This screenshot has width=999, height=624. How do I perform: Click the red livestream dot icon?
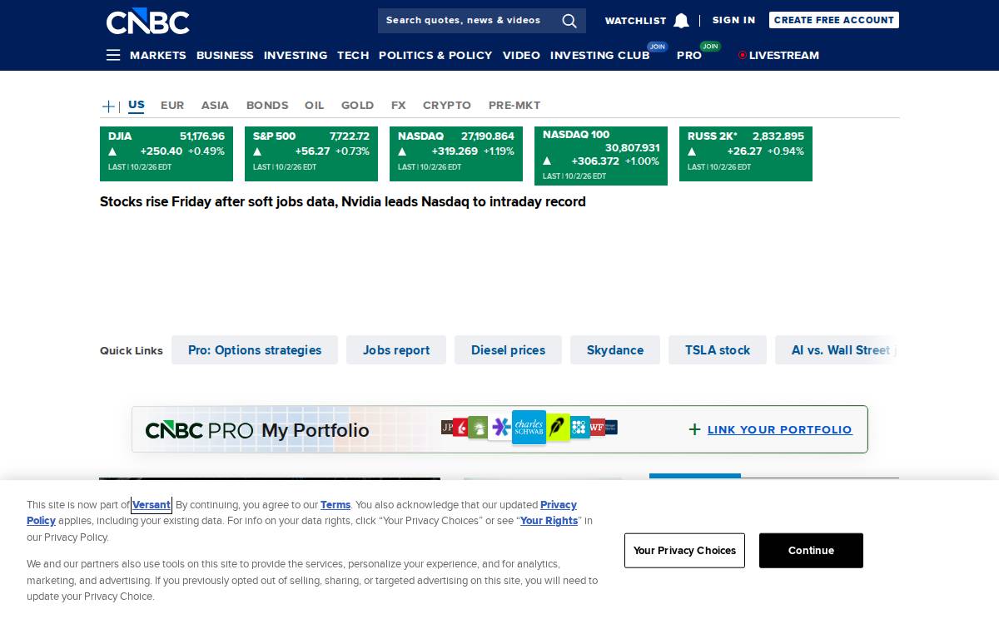click(x=743, y=55)
